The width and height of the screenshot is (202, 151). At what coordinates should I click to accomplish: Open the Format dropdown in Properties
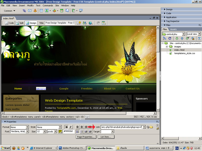click(x=27, y=127)
